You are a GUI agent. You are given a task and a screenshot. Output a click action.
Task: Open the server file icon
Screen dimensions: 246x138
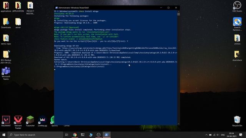click(x=18, y=23)
